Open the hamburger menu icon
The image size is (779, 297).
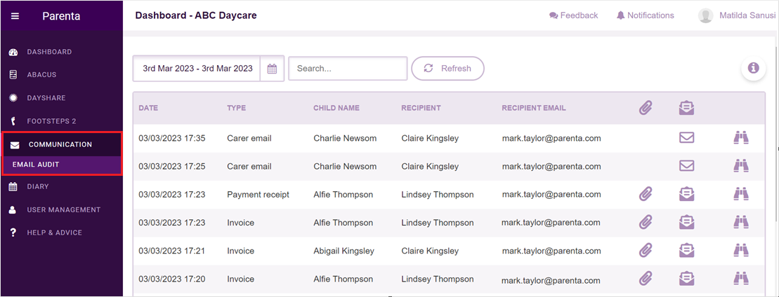pos(15,16)
